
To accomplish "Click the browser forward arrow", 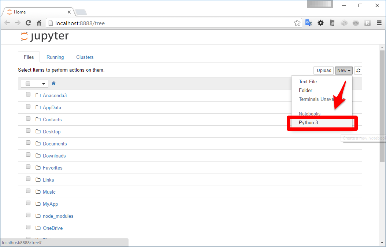I will click(18, 23).
